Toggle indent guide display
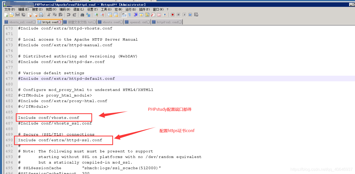 (x=136, y=15)
